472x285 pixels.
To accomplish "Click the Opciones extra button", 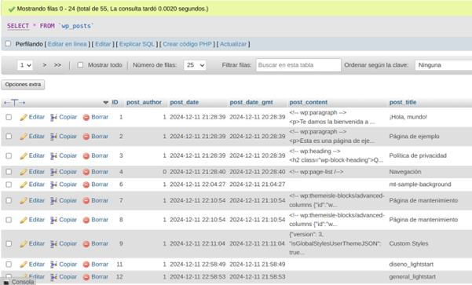I will pyautogui.click(x=23, y=85).
